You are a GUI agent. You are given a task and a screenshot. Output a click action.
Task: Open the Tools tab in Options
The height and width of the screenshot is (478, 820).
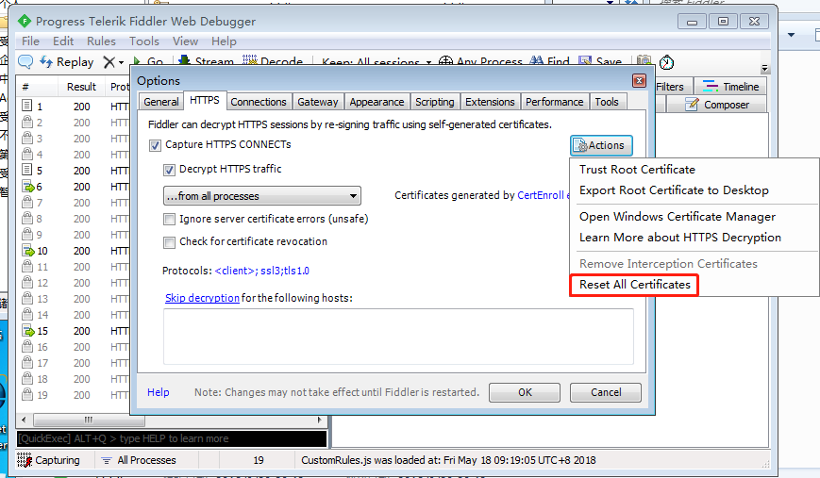point(607,102)
